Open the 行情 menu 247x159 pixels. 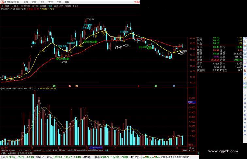click(x=26, y=2)
